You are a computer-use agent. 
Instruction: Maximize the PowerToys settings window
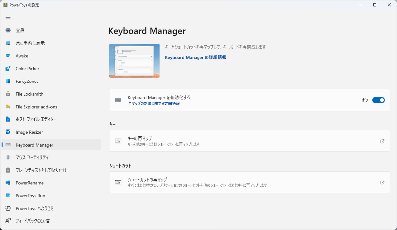[375, 5]
